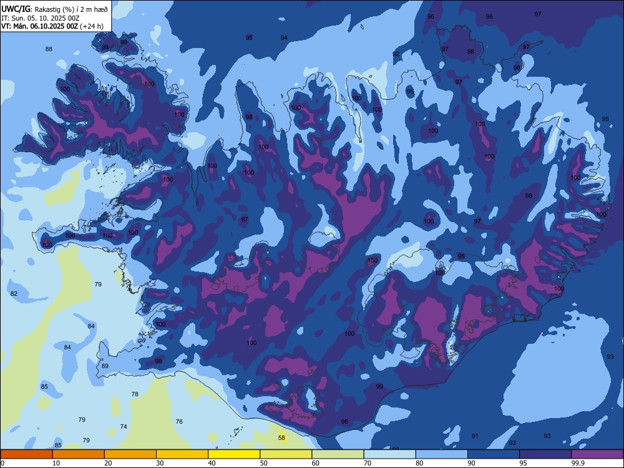Pick the 40–50 bright yellow legend swatch
Screen dimensions: 624x468
tap(234, 454)
